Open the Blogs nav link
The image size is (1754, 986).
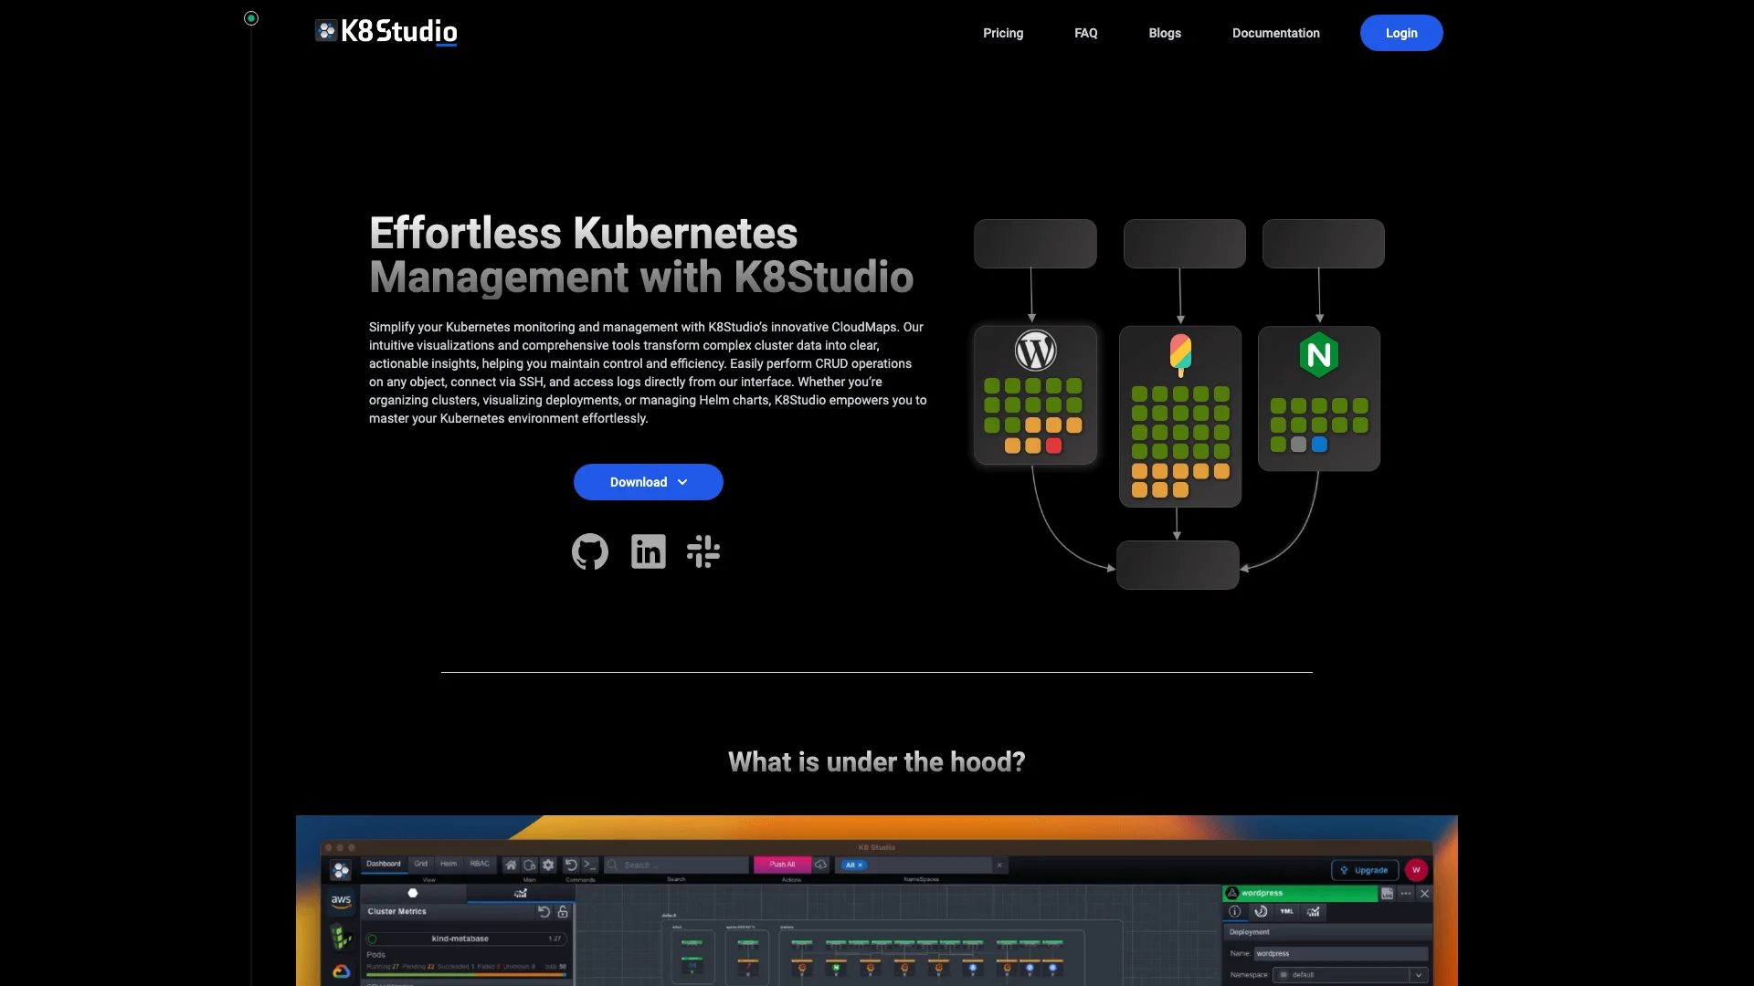coord(1165,33)
